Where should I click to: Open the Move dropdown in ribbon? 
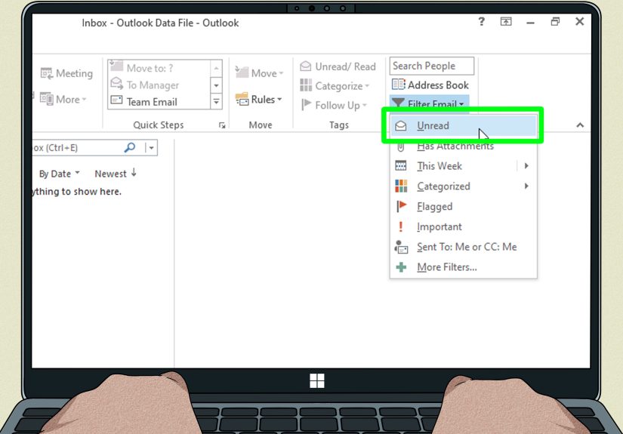coord(259,73)
